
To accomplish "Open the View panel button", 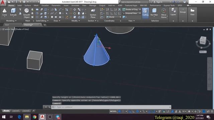I will 192,12.
